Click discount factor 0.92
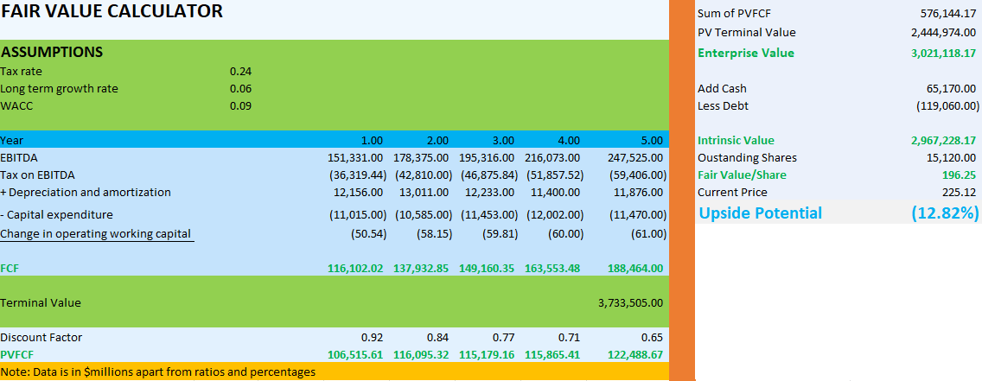Image resolution: width=982 pixels, height=381 pixels. coord(372,337)
